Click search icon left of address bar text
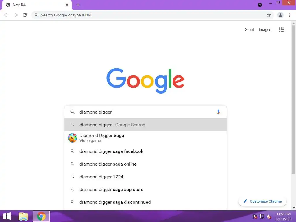 [36, 15]
